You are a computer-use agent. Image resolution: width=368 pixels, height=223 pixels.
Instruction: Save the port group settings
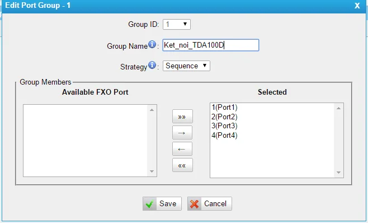(x=162, y=203)
